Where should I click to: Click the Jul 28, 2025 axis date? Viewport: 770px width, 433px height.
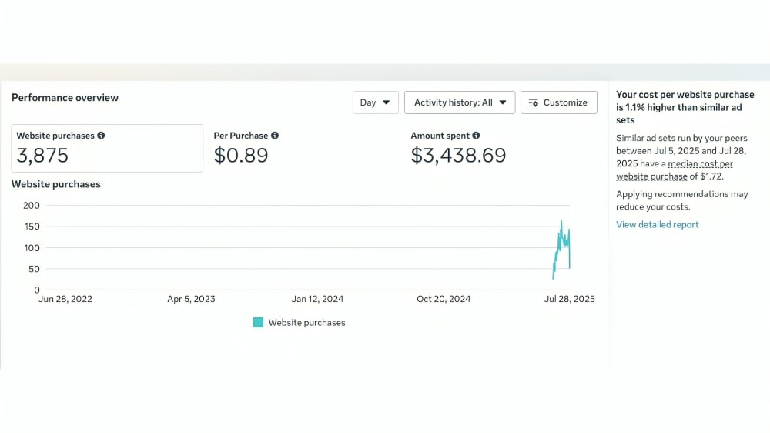click(x=569, y=299)
